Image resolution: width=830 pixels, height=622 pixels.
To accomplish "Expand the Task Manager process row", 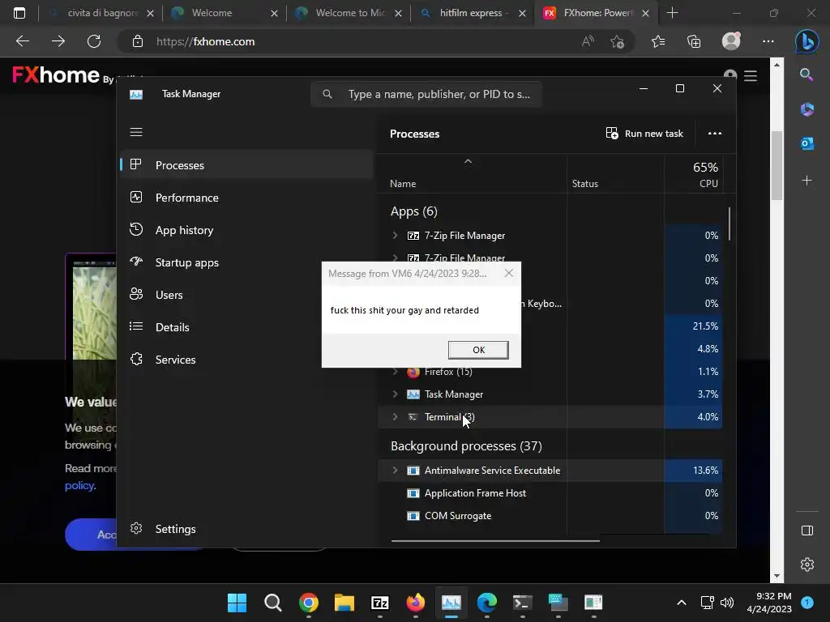I will pos(395,394).
